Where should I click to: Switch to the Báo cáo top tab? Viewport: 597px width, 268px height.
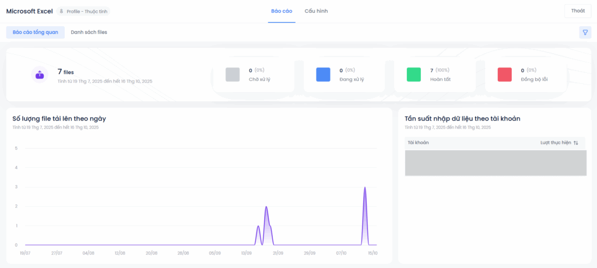[x=282, y=11]
